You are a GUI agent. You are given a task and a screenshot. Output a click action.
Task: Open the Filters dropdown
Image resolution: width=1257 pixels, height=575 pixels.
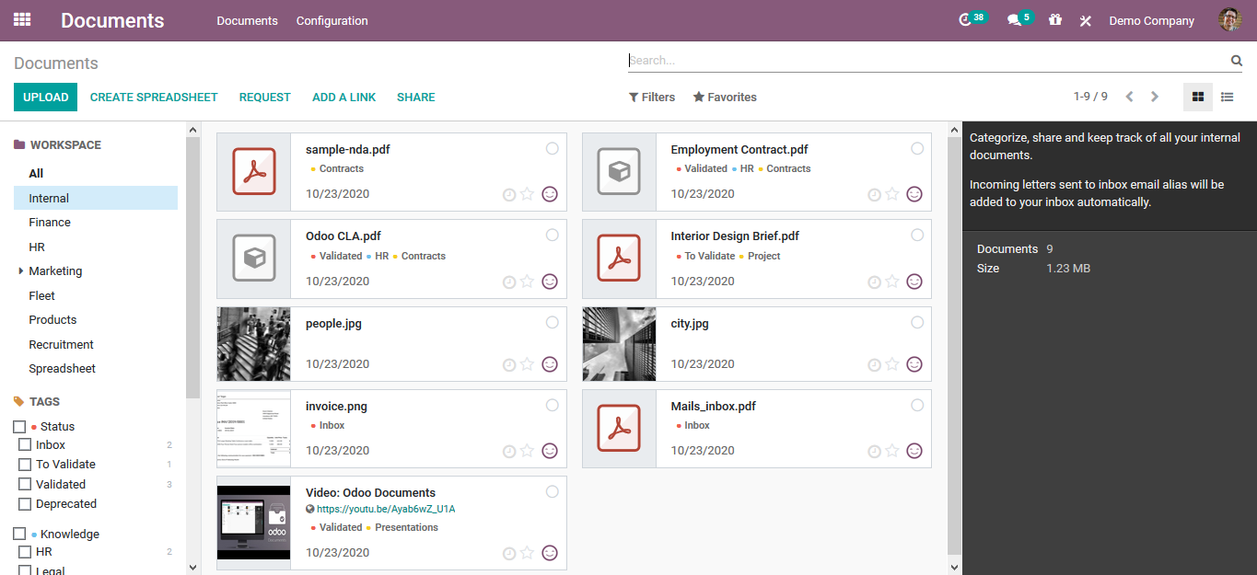[x=652, y=97]
